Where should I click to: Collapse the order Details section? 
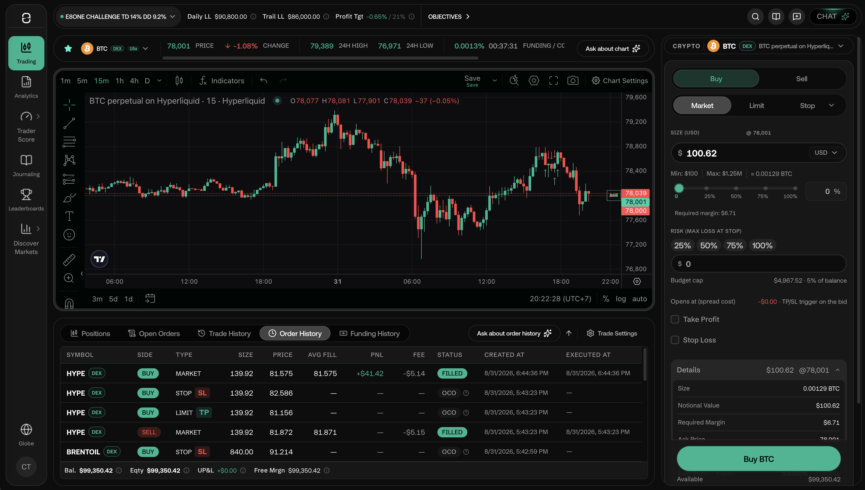pyautogui.click(x=837, y=370)
